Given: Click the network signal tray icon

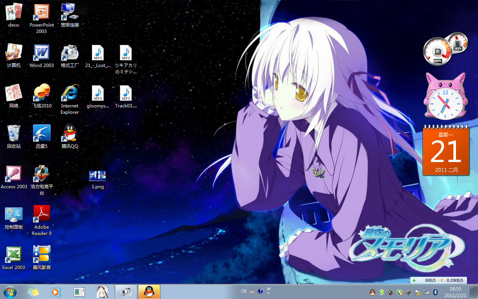Looking at the screenshot, I should (x=426, y=292).
